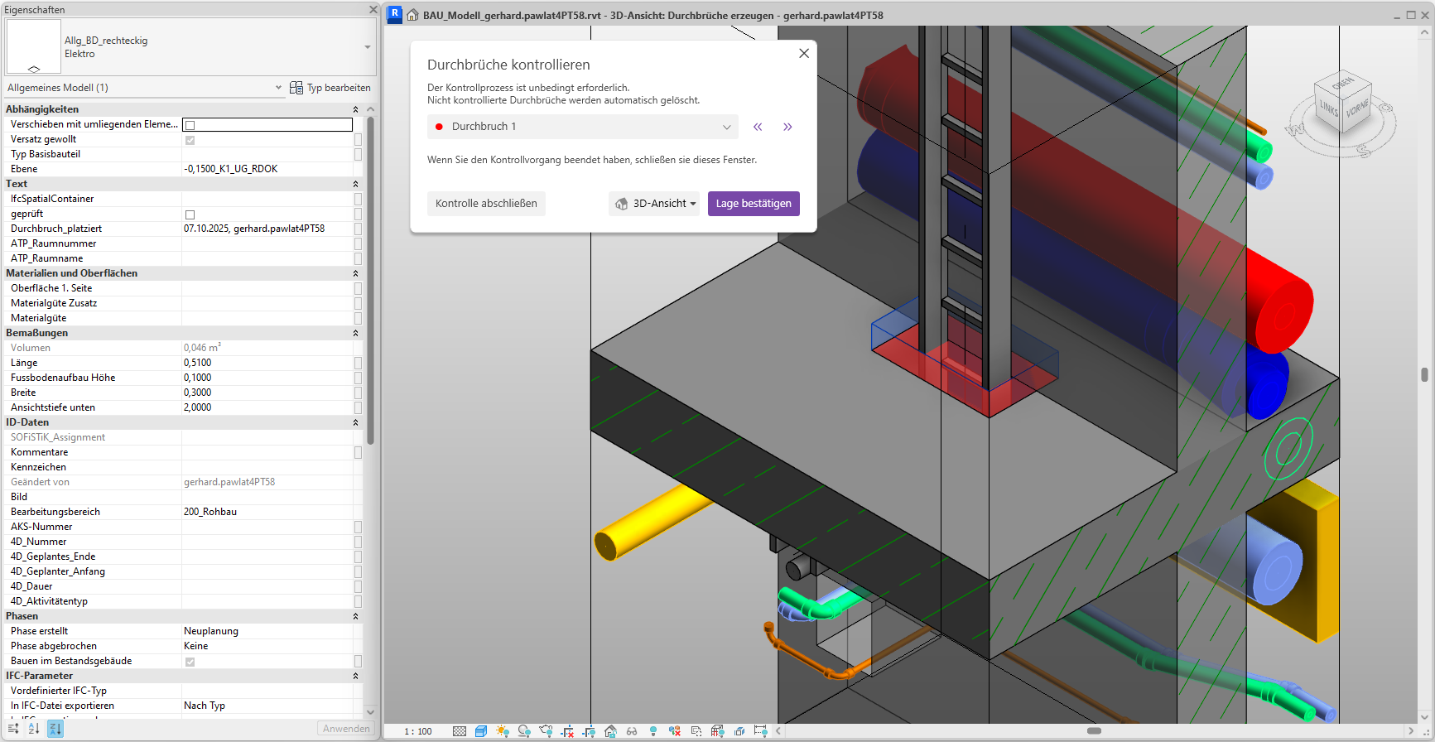
Task: Expand the 3D-Ansicht view dropdown
Action: pos(655,204)
